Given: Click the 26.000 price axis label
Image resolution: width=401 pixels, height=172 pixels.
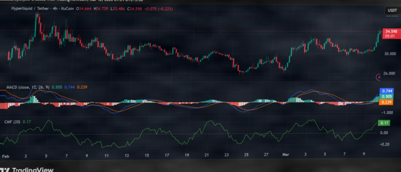Looking at the screenshot, I should (x=389, y=73).
